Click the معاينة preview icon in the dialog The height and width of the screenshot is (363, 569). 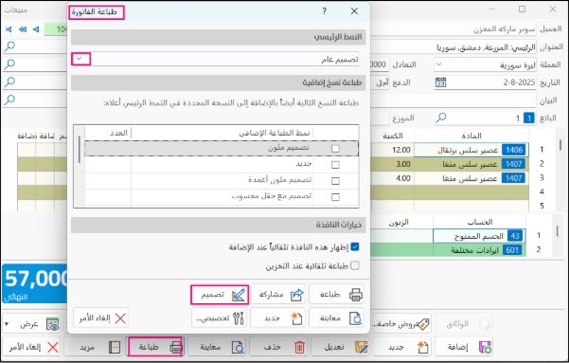(356, 318)
